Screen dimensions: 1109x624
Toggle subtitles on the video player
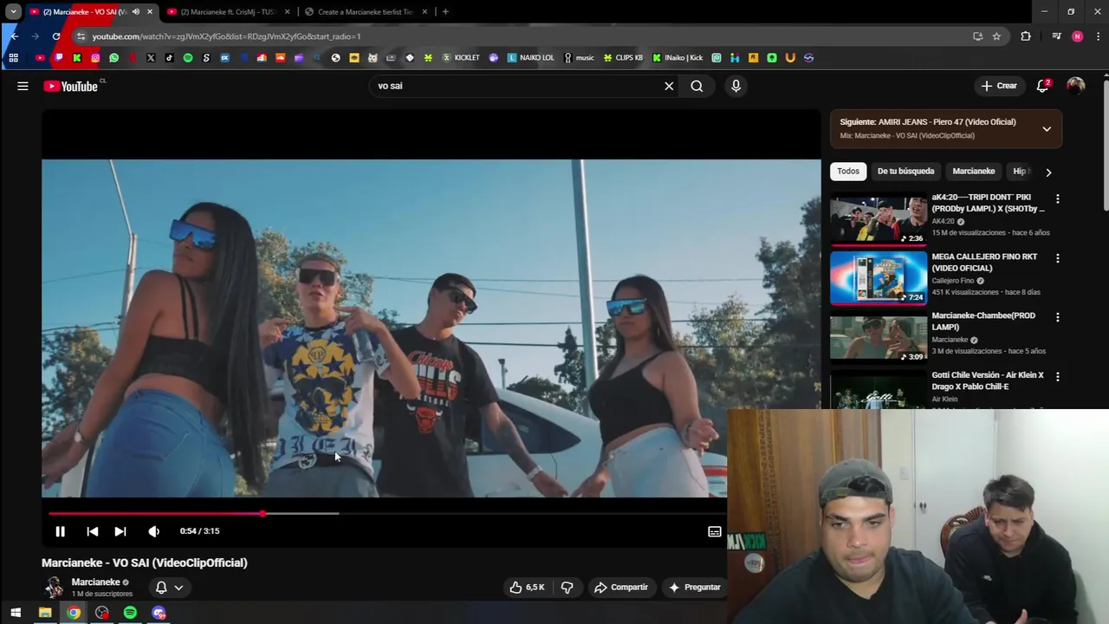pyautogui.click(x=714, y=531)
